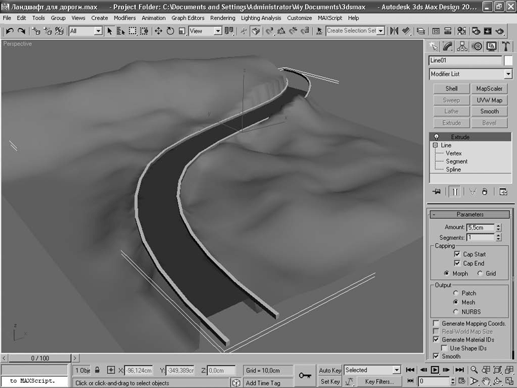This screenshot has width=517, height=388.
Task: Activate Select and Rotate tool
Action: point(170,31)
